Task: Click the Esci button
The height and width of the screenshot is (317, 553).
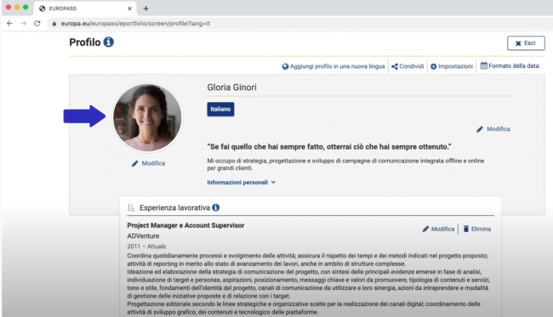Action: [526, 43]
